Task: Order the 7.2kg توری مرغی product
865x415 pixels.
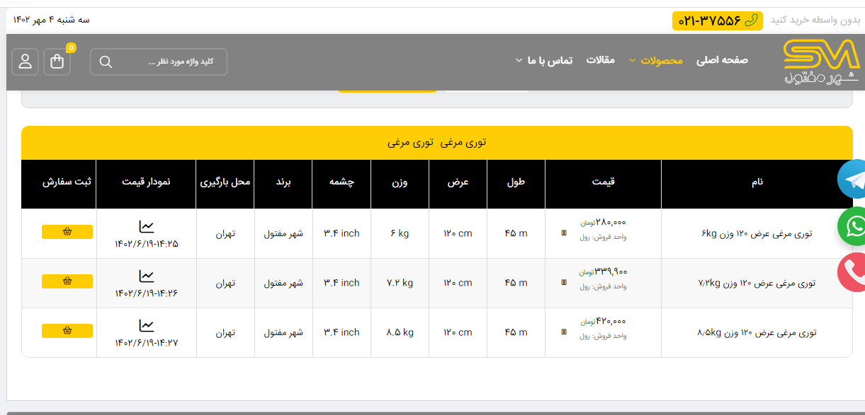Action: 67,281
